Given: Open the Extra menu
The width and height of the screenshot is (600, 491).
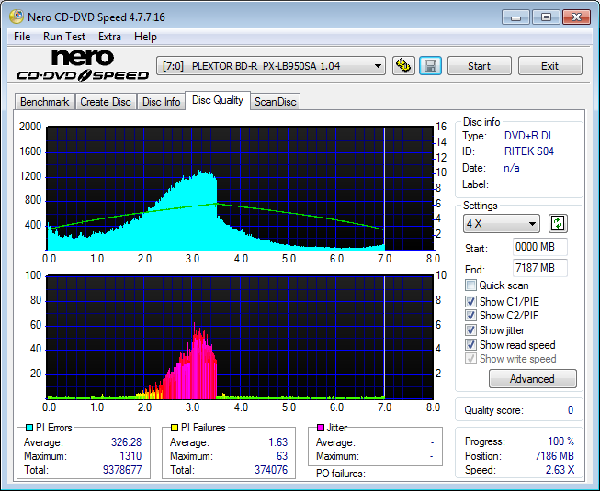Looking at the screenshot, I should (x=109, y=37).
